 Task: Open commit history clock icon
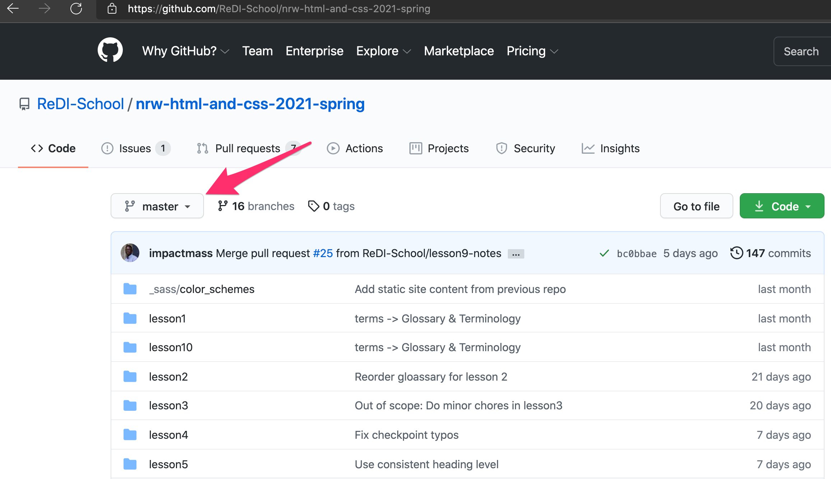(736, 253)
